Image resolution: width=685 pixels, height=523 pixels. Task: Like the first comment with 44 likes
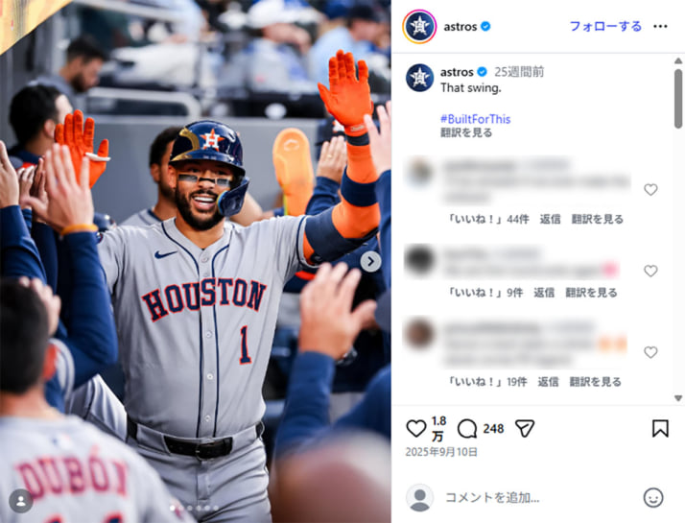click(650, 190)
